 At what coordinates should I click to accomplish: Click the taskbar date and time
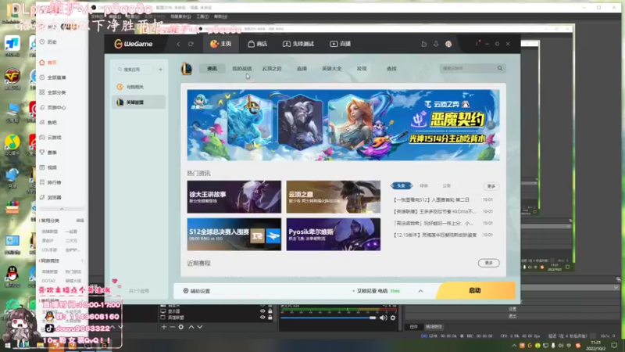[x=595, y=345]
